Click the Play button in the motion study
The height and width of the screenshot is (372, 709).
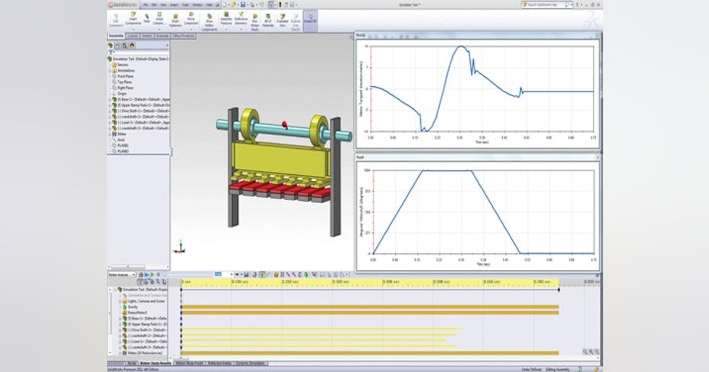(151, 275)
